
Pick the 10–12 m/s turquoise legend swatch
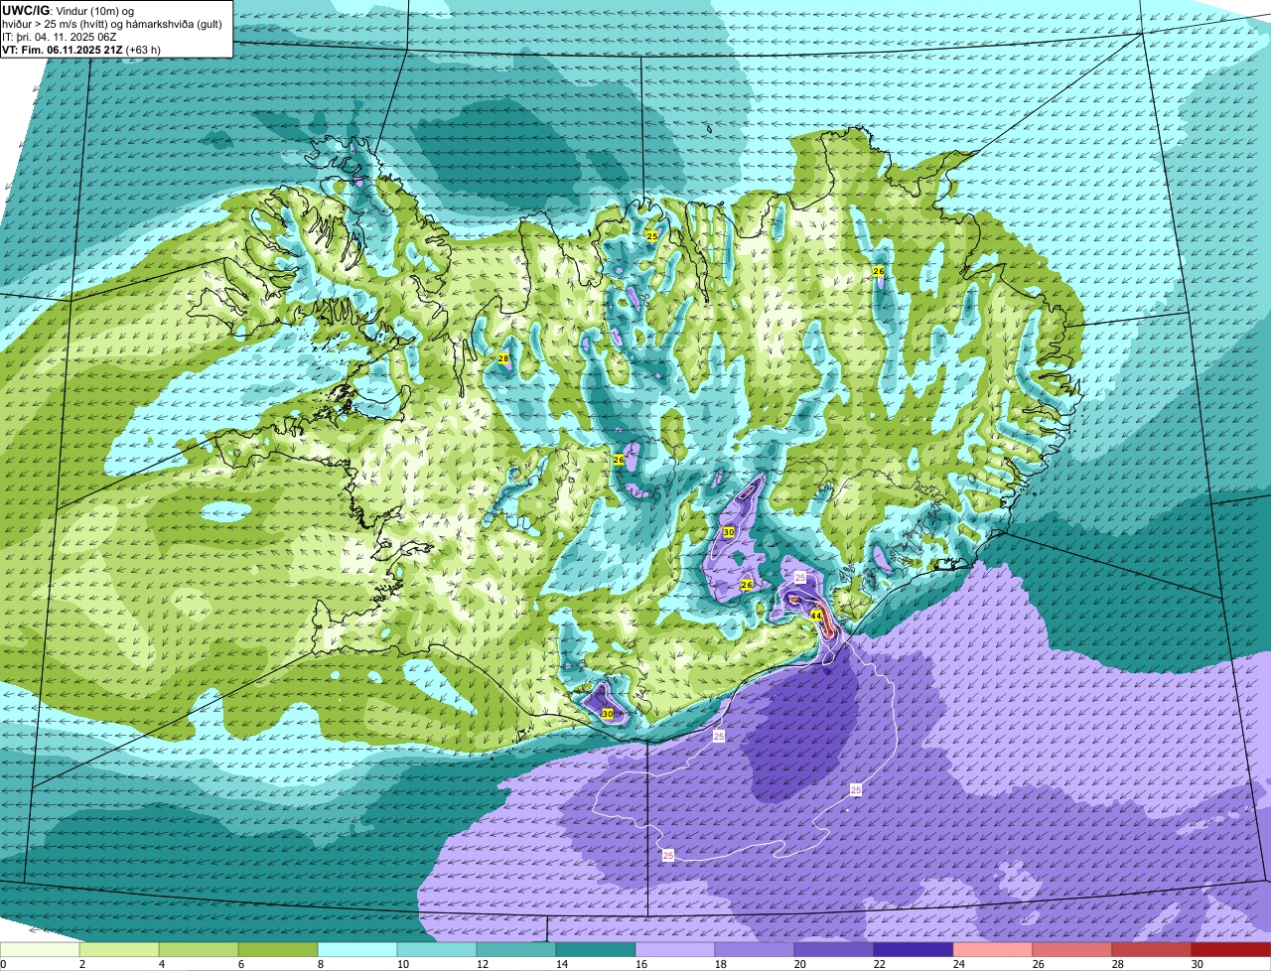point(437,950)
